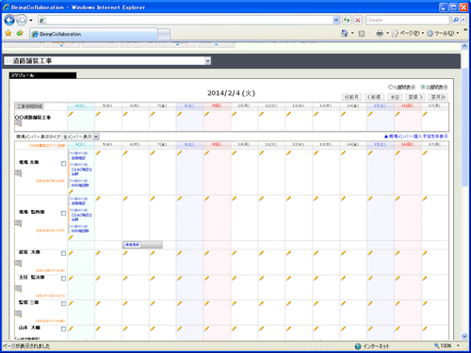Go to previous week with <前週
471x353 pixels.
coord(374,97)
